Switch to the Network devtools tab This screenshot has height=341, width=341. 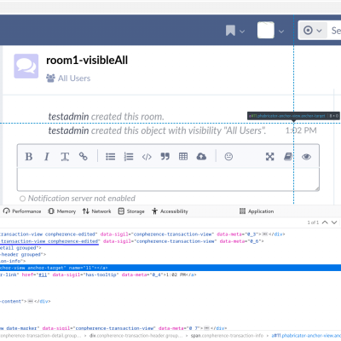(97, 211)
